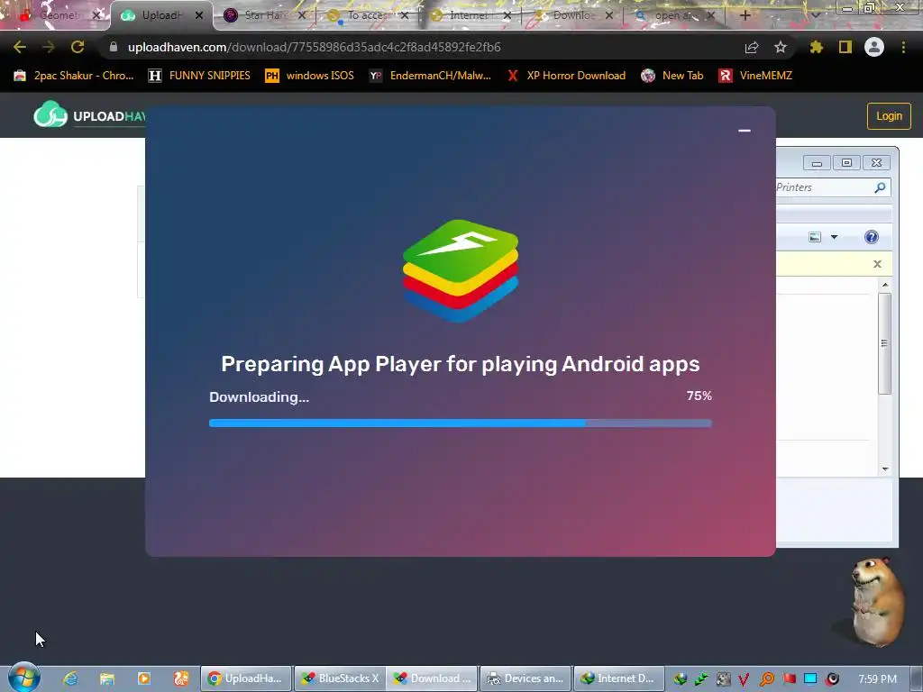The height and width of the screenshot is (692, 923).
Task: Go back with the browser back arrow
Action: [x=20, y=47]
